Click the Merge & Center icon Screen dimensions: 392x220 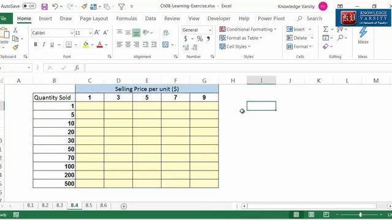[x=165, y=45]
